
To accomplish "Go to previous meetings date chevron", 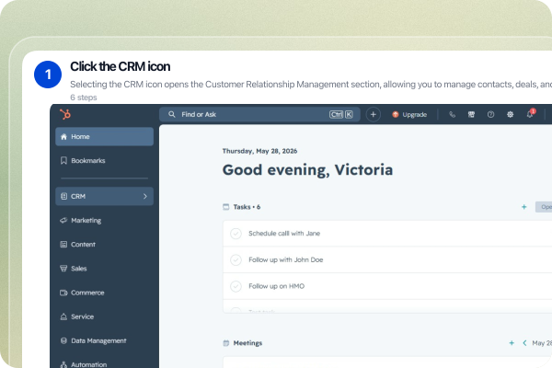I will click(x=524, y=343).
